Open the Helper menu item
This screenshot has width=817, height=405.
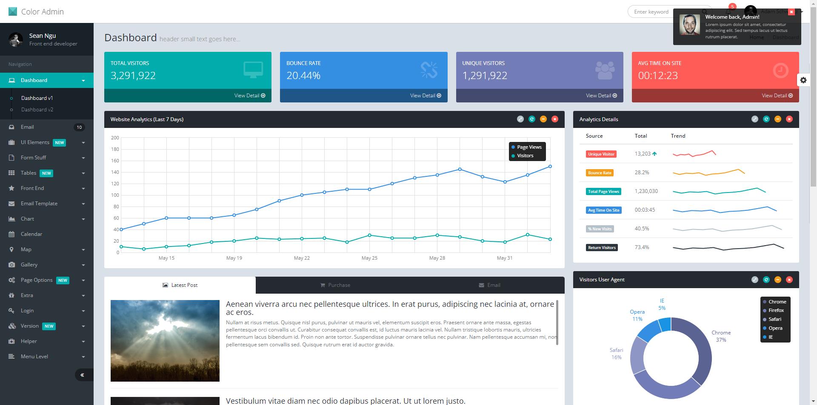click(x=47, y=341)
